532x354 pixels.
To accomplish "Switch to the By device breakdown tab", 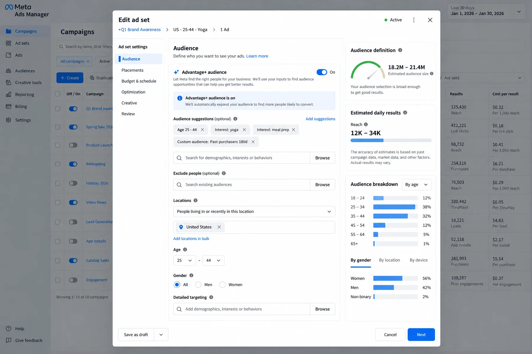I will click(x=419, y=260).
